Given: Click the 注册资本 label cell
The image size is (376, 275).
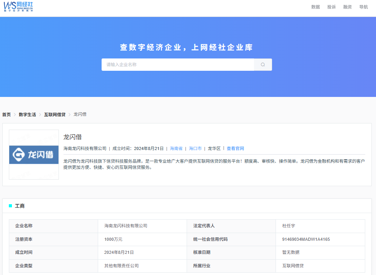Looking at the screenshot, I should [53, 239].
